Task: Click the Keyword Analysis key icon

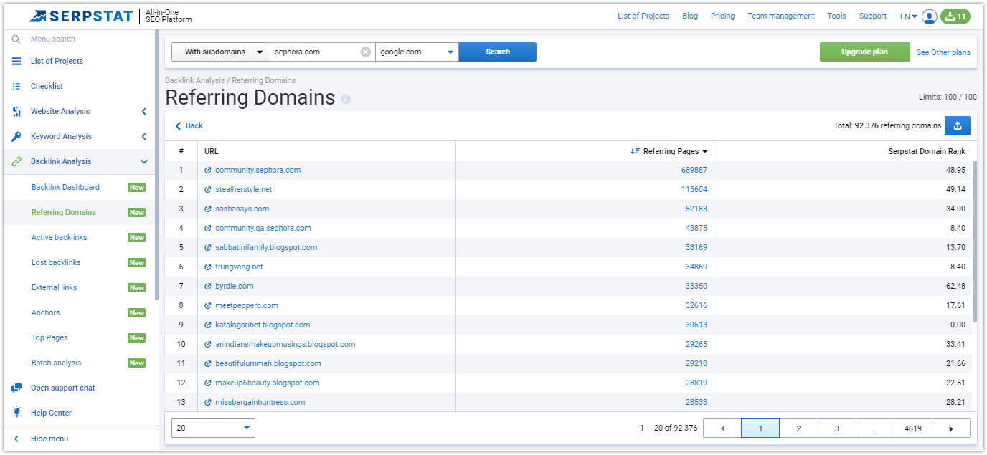Action: pyautogui.click(x=16, y=137)
